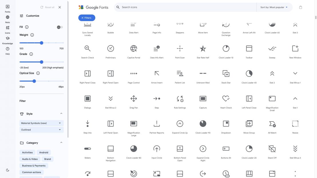Open the Outlined style dropdown
This screenshot has width=317, height=178.
coord(41,129)
